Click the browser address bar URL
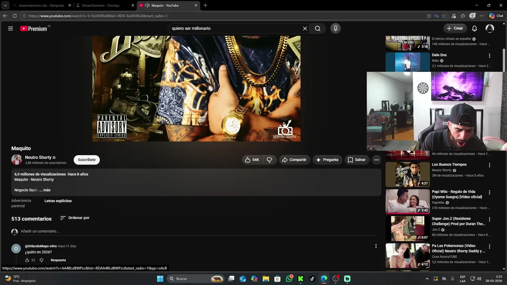Screen dimensions: 507x285 (98, 16)
